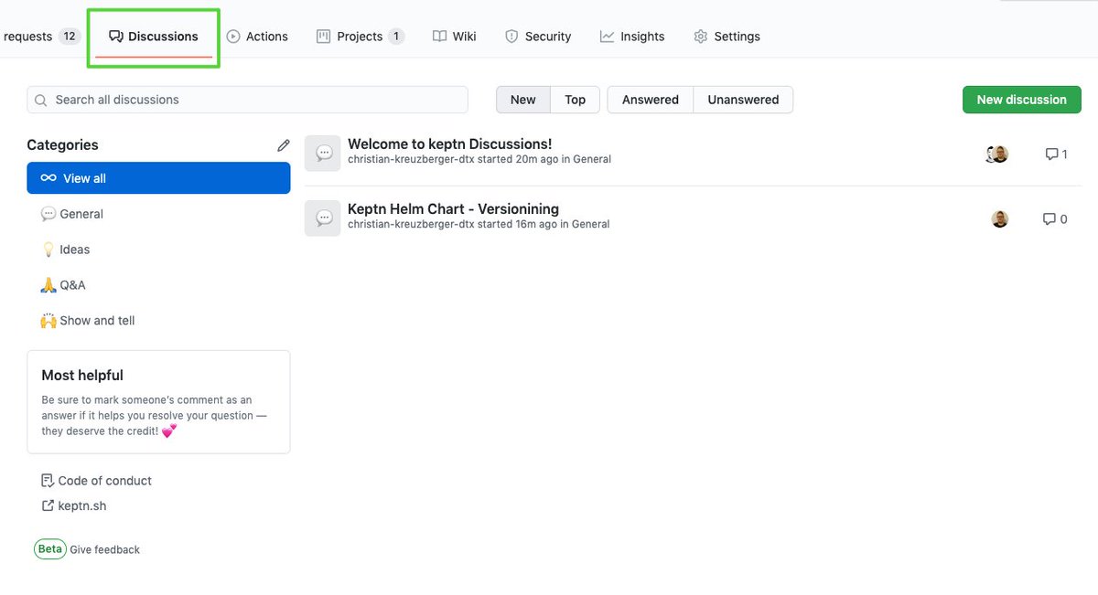Click author name under Helm Chart discussion
The image size is (1098, 595).
click(411, 224)
